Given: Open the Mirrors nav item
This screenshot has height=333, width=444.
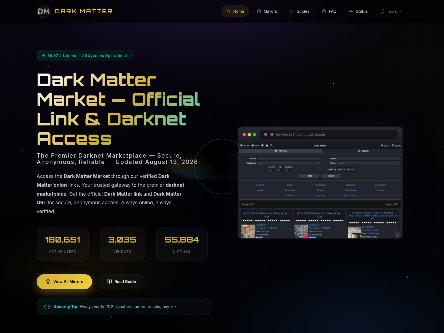Looking at the screenshot, I should click(267, 11).
